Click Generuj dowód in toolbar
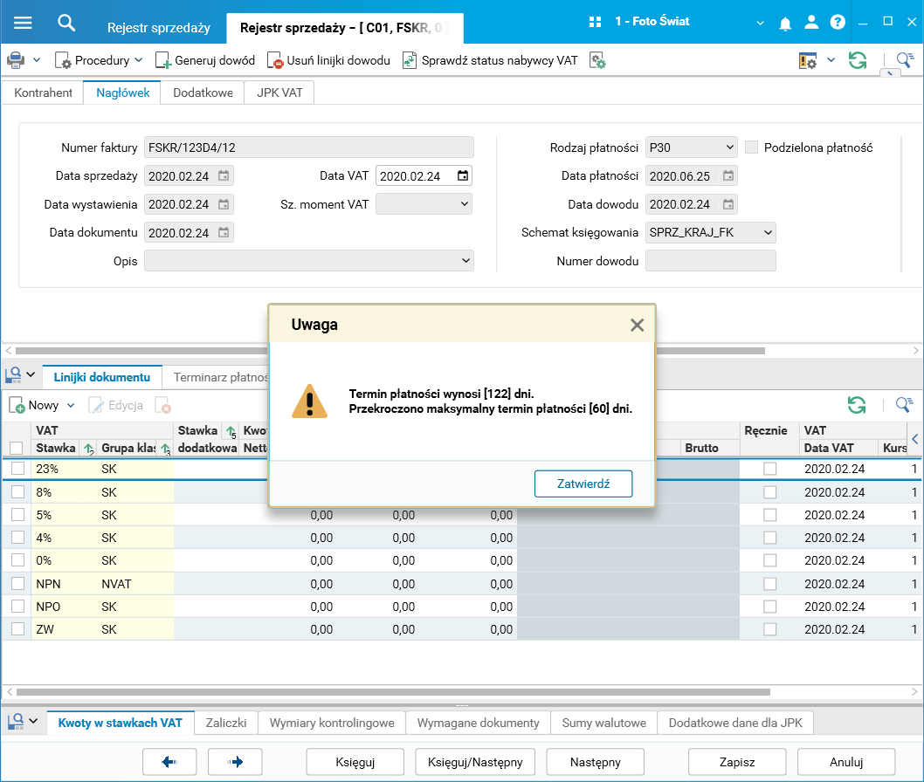Viewport: 924px width, 782px height. click(205, 60)
